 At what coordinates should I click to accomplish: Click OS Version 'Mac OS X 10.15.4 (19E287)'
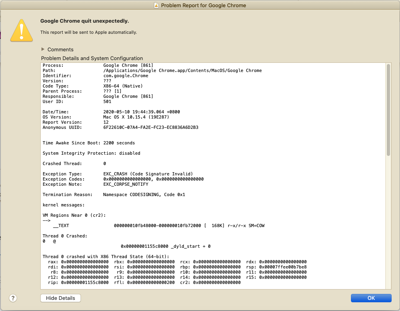pos(136,117)
